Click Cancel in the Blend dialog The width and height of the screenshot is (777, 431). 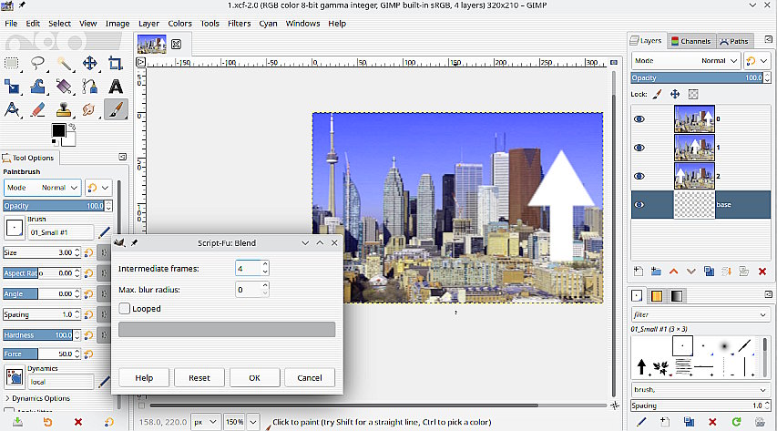click(309, 377)
